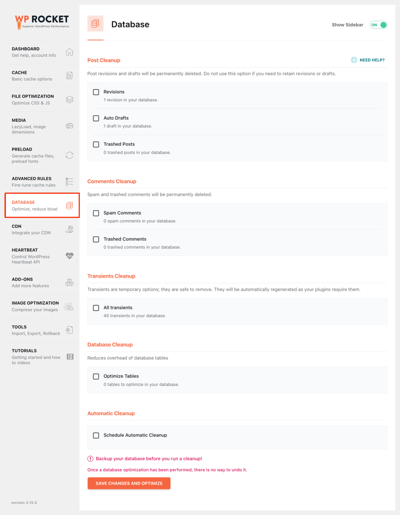
Task: Click the Preload refresh arrows icon
Action: click(x=70, y=155)
